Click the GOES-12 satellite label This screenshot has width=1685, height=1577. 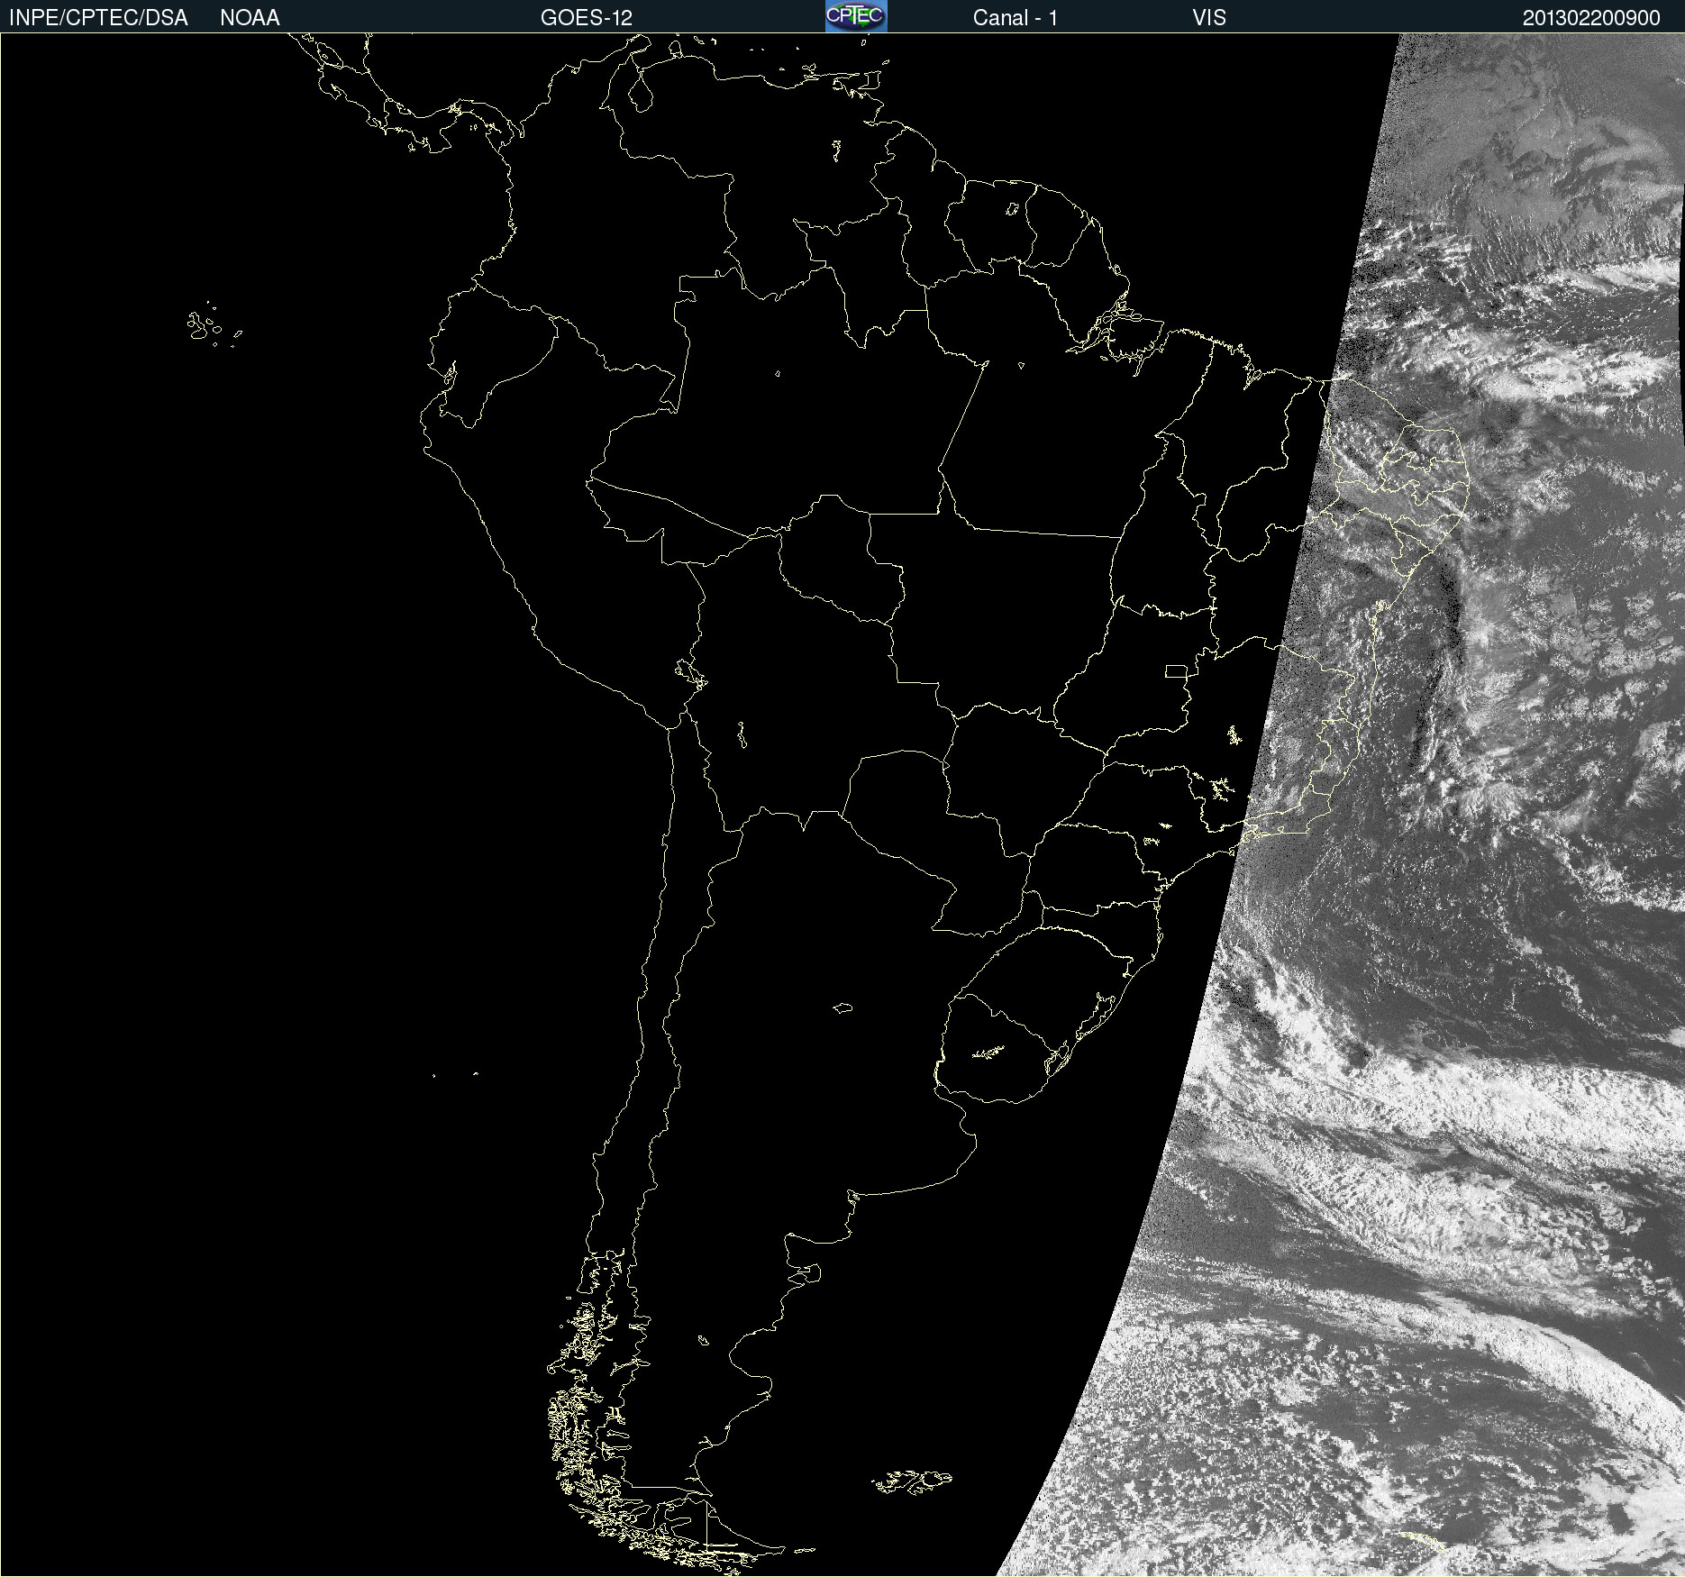[x=587, y=18]
